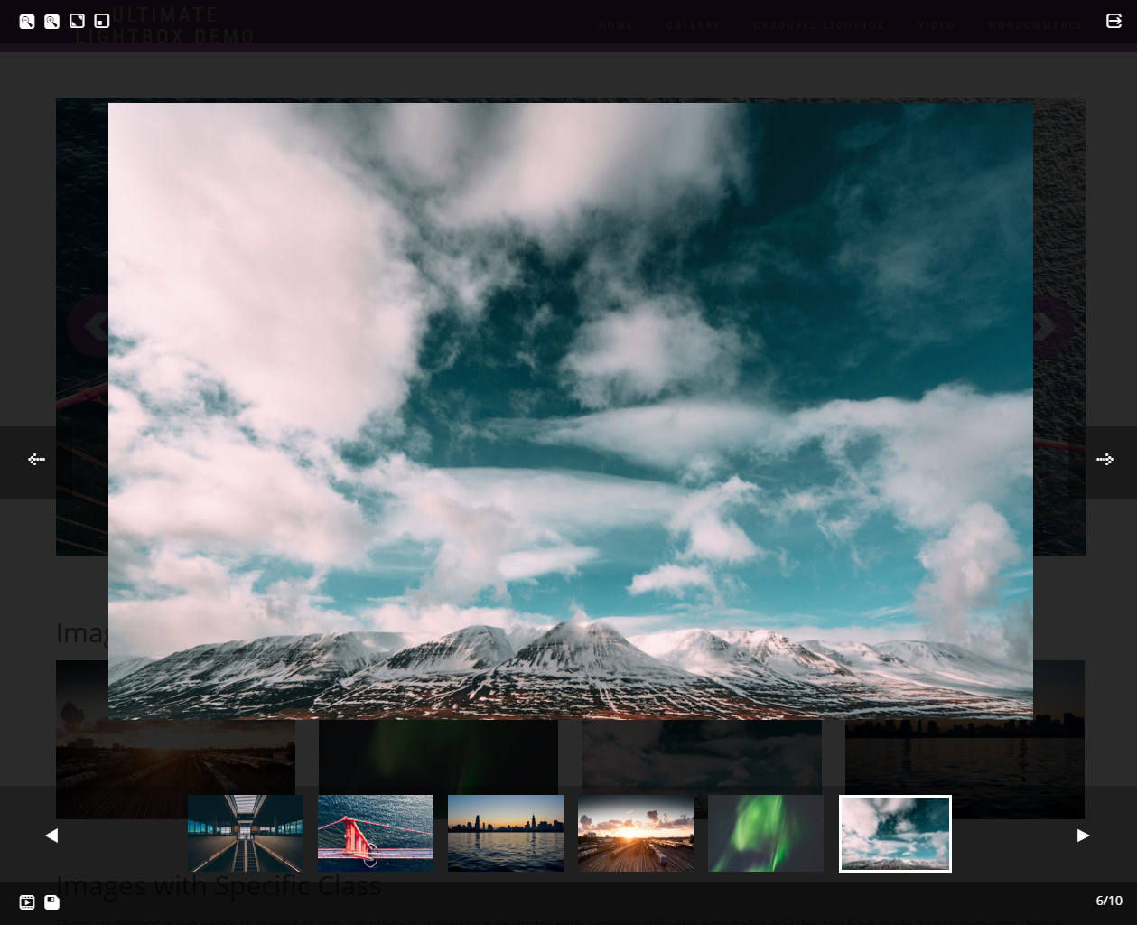
Task: Toggle fullscreen with the diagonal-split icon
Action: pos(78,21)
